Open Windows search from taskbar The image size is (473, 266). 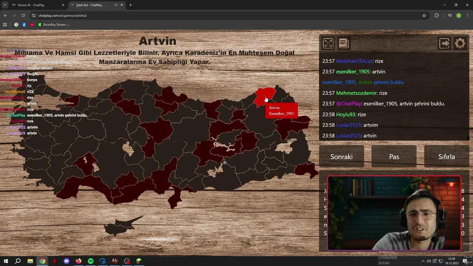(18, 261)
